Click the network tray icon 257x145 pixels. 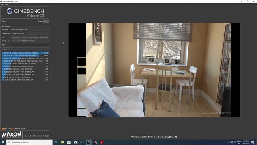pos(232,142)
